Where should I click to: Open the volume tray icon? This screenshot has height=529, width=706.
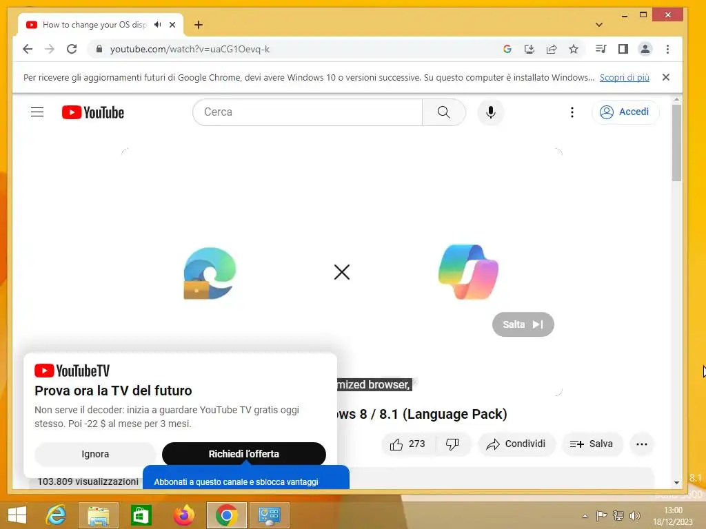pos(635,515)
